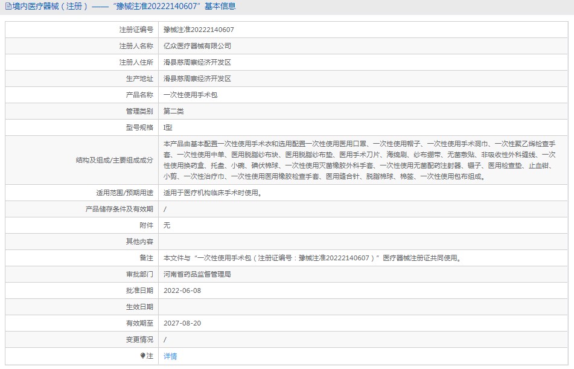Click the model specification value I型
Image resolution: width=574 pixels, height=369 pixels.
coord(168,127)
